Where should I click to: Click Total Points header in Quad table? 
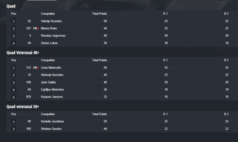[99, 14]
